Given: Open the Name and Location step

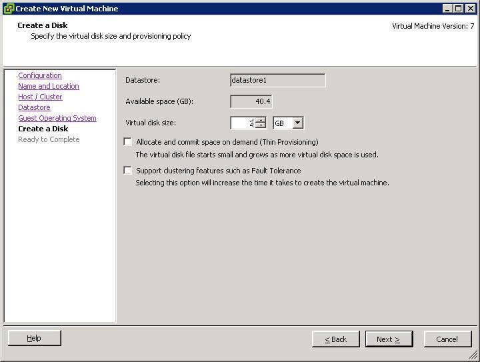Looking at the screenshot, I should pyautogui.click(x=49, y=86).
